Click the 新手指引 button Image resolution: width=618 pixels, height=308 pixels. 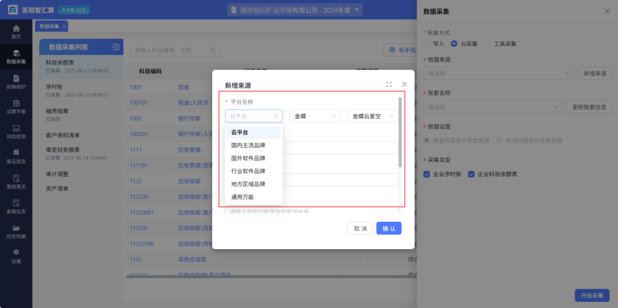coord(400,50)
